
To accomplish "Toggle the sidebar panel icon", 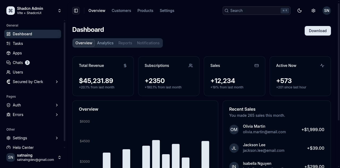I will coord(76,11).
